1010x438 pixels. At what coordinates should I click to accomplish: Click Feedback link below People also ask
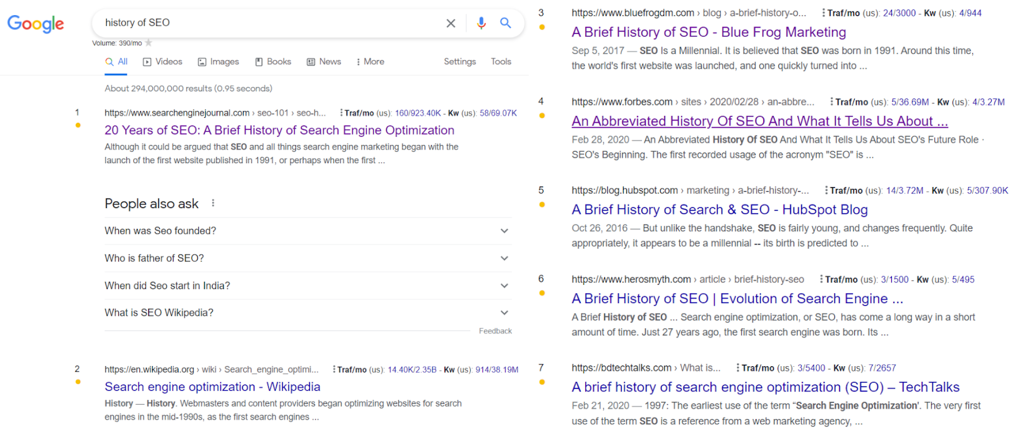pyautogui.click(x=495, y=331)
